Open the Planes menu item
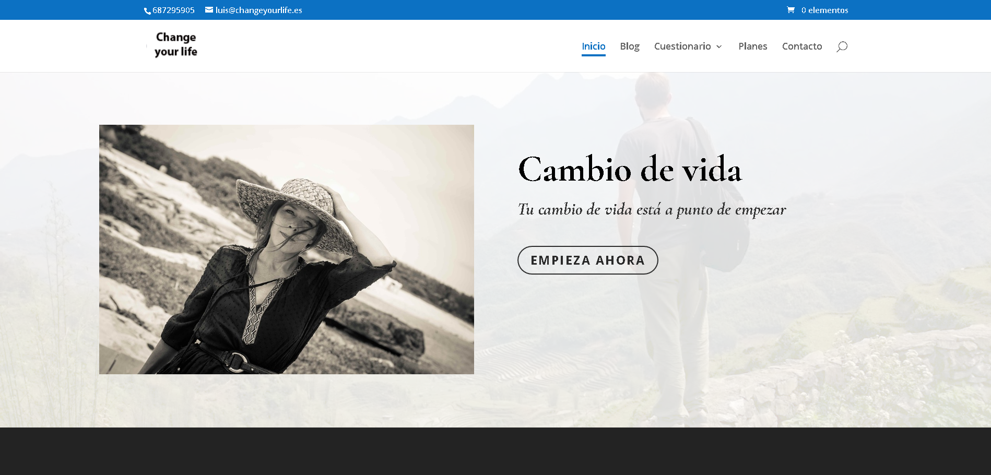Viewport: 991px width, 475px height. point(753,46)
